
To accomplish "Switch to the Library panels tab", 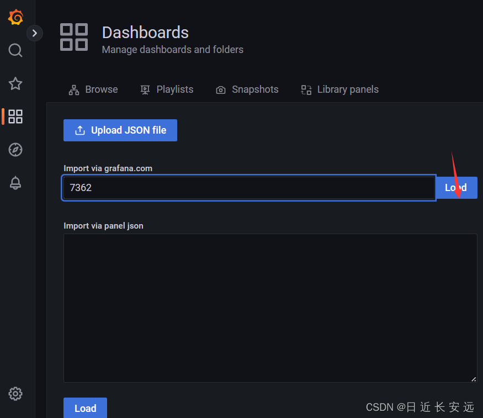I will [339, 89].
